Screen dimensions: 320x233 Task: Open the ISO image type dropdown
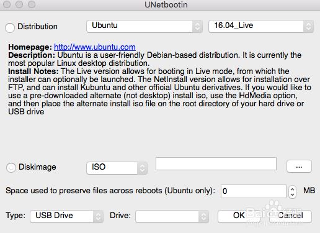click(x=117, y=168)
